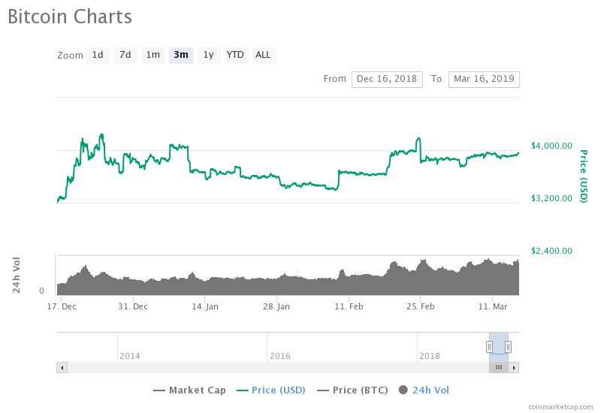Image resolution: width=601 pixels, height=413 pixels.
Task: Select the active 3m zoom button
Action: pos(180,55)
